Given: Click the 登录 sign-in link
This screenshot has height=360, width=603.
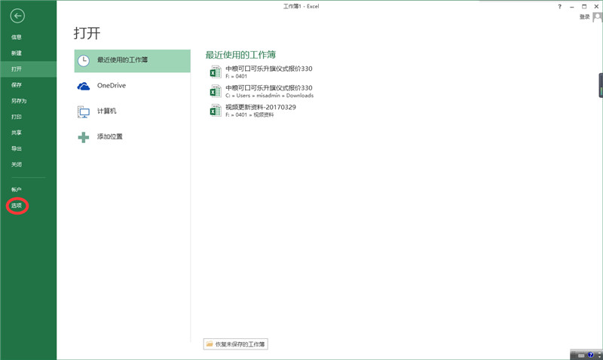Looking at the screenshot, I should (x=584, y=17).
